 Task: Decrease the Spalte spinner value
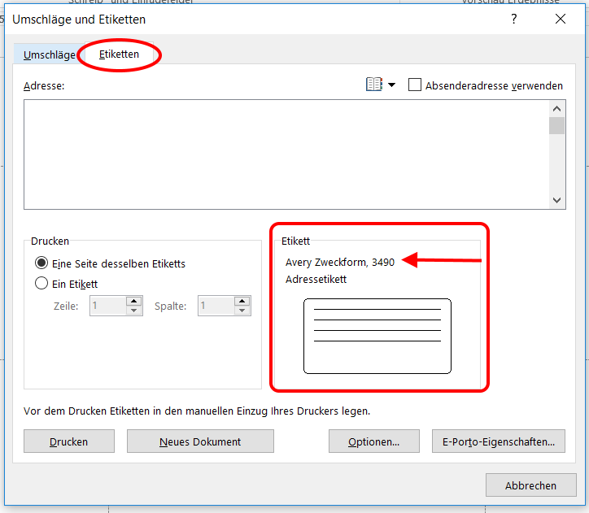(x=242, y=311)
